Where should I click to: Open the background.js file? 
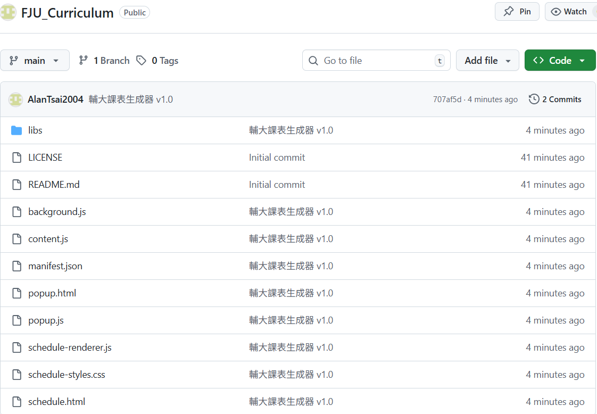57,212
